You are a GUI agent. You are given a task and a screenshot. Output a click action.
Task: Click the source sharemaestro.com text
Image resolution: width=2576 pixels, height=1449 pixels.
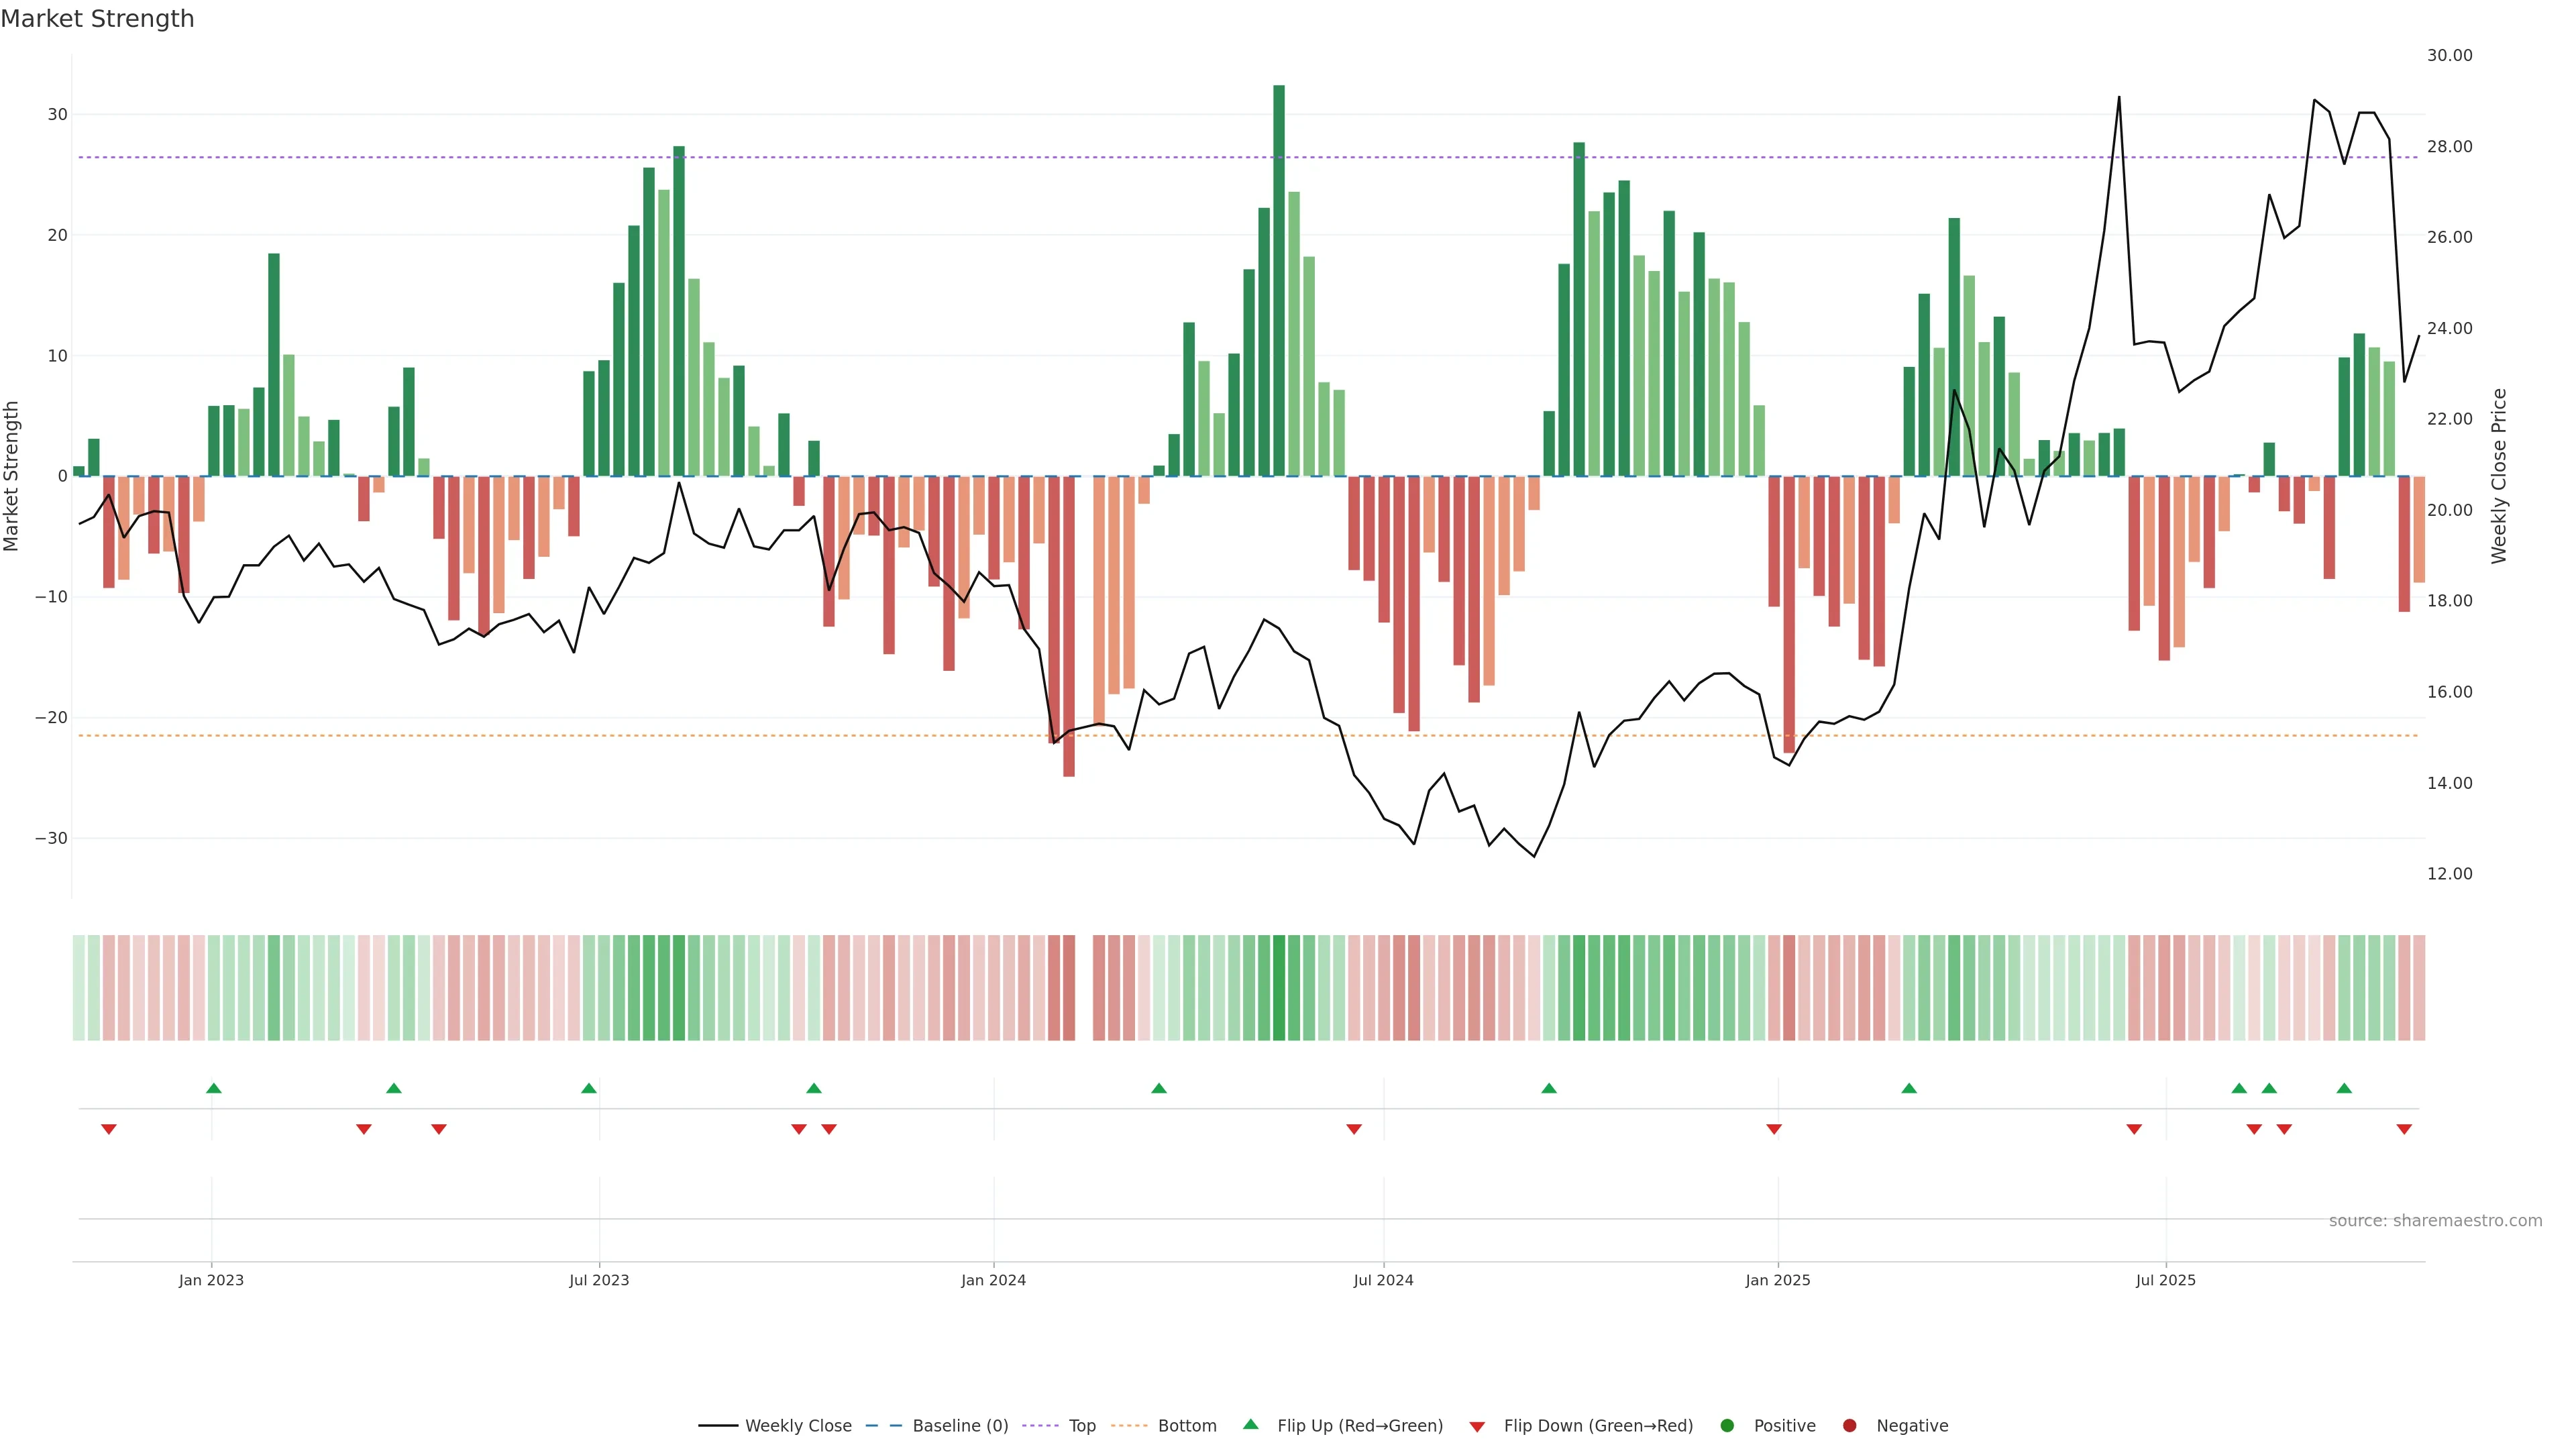tap(2435, 1220)
